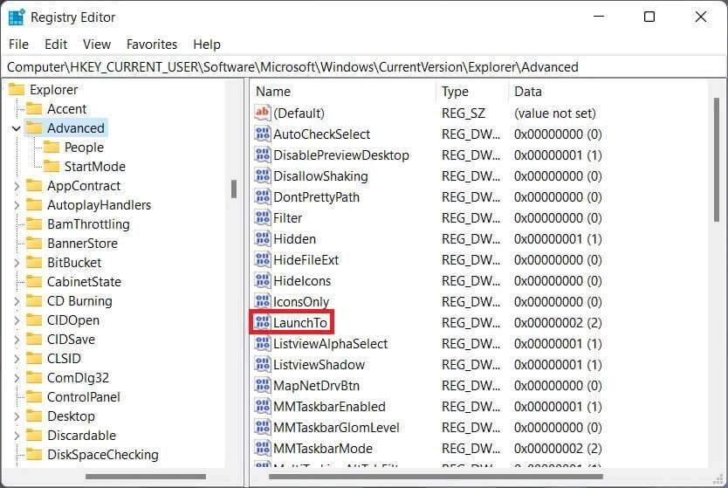Image resolution: width=728 pixels, height=488 pixels.
Task: Click MMTaskbarMode data 0x00000002 (2)
Action: (558, 448)
